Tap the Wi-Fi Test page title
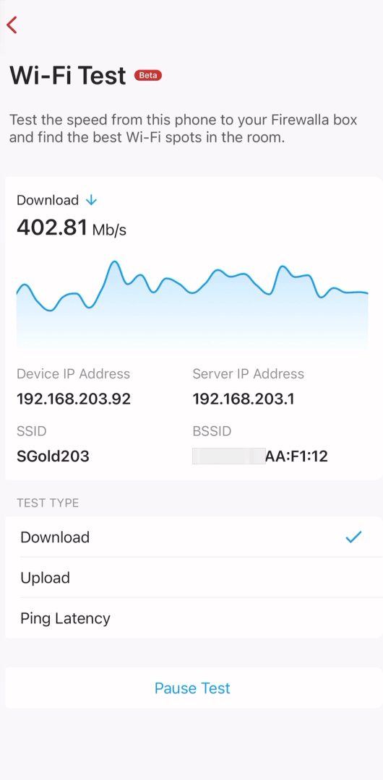 (68, 76)
